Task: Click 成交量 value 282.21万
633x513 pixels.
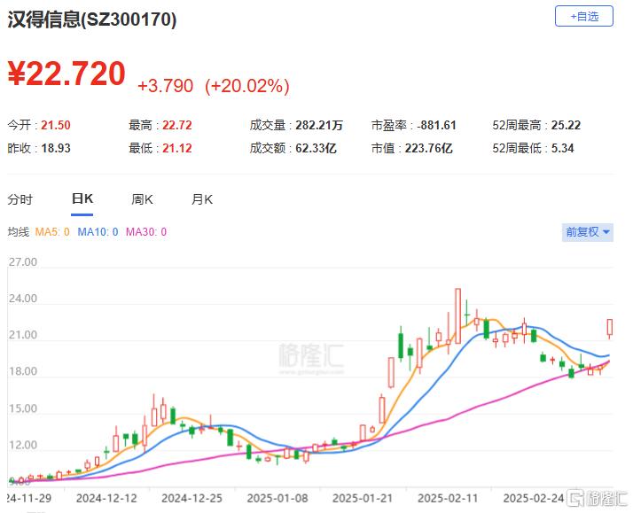Action: (x=319, y=125)
